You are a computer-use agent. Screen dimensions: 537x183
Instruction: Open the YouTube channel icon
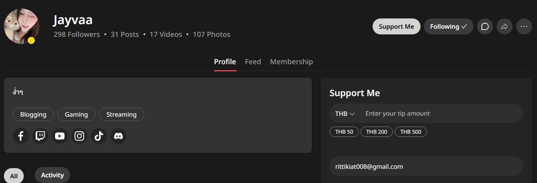coord(60,136)
